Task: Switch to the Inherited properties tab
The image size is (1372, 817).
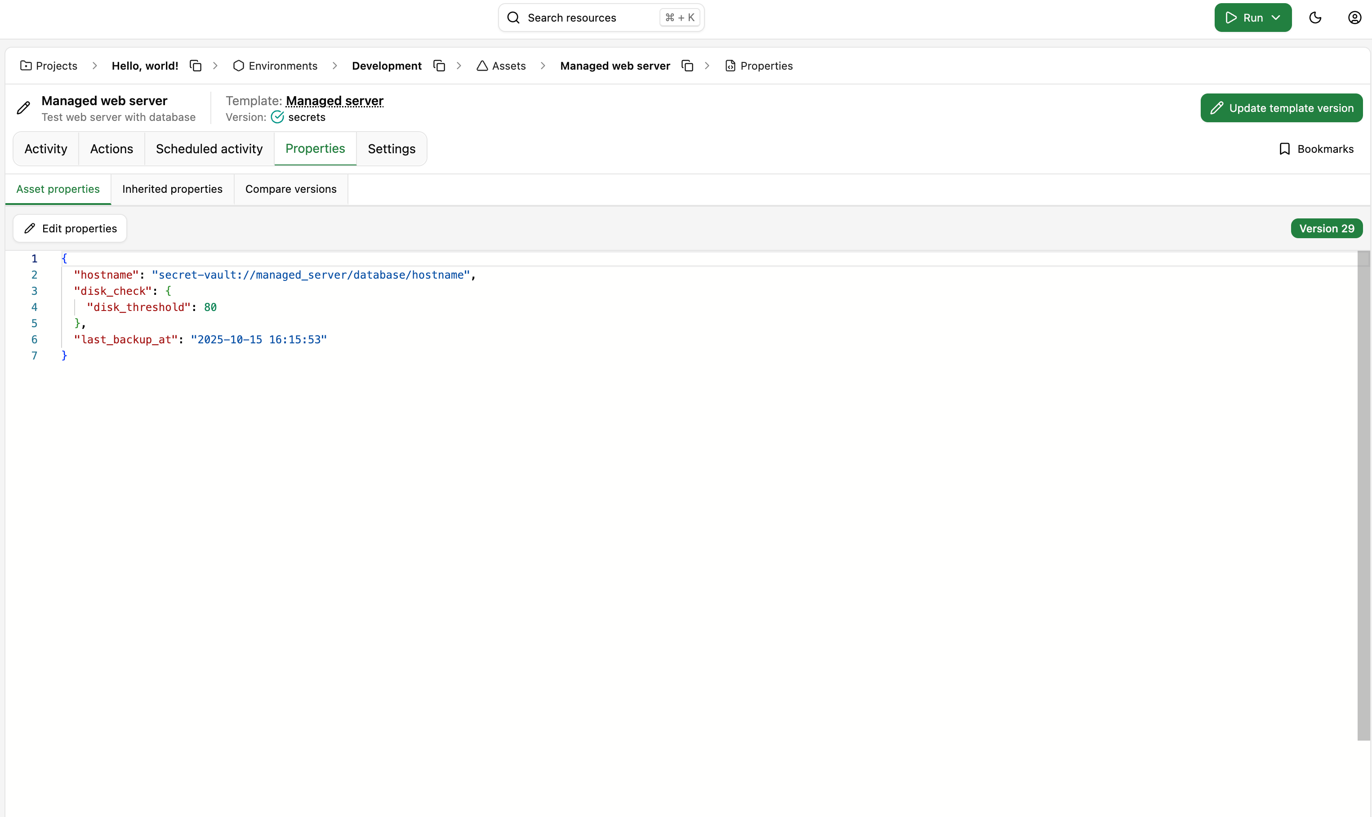Action: 172,189
